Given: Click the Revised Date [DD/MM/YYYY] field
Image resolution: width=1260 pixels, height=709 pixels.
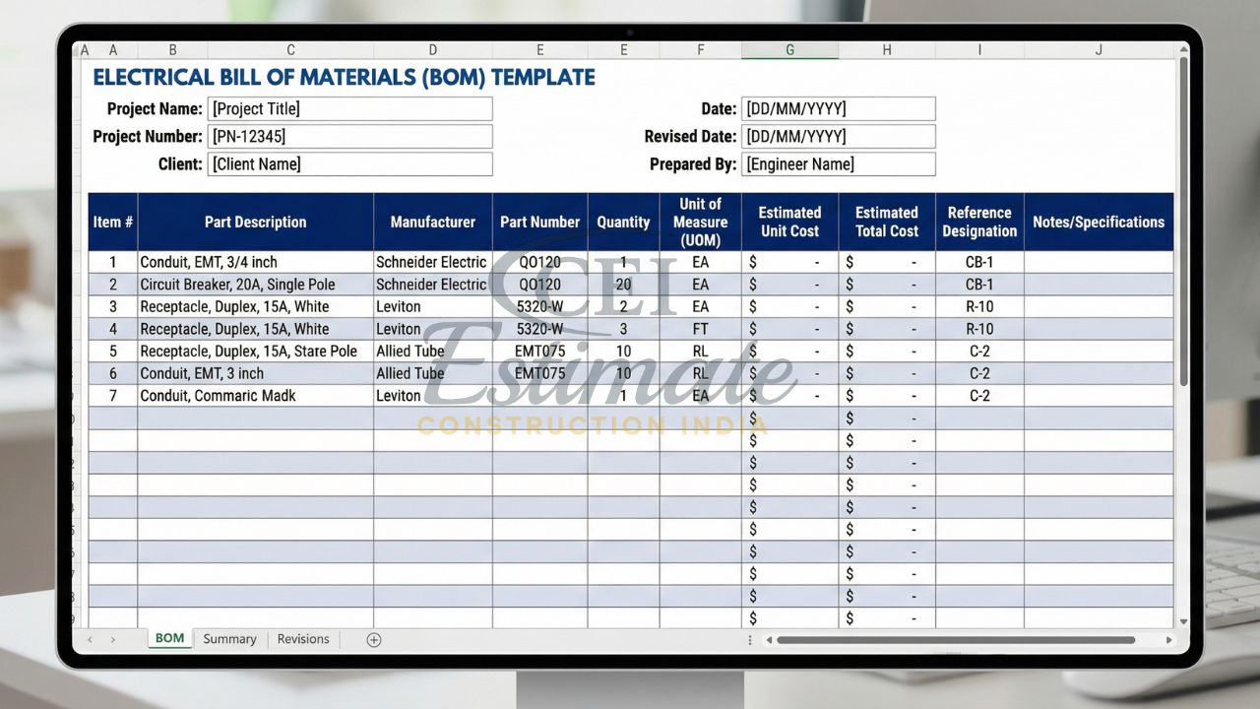Looking at the screenshot, I should 838,136.
